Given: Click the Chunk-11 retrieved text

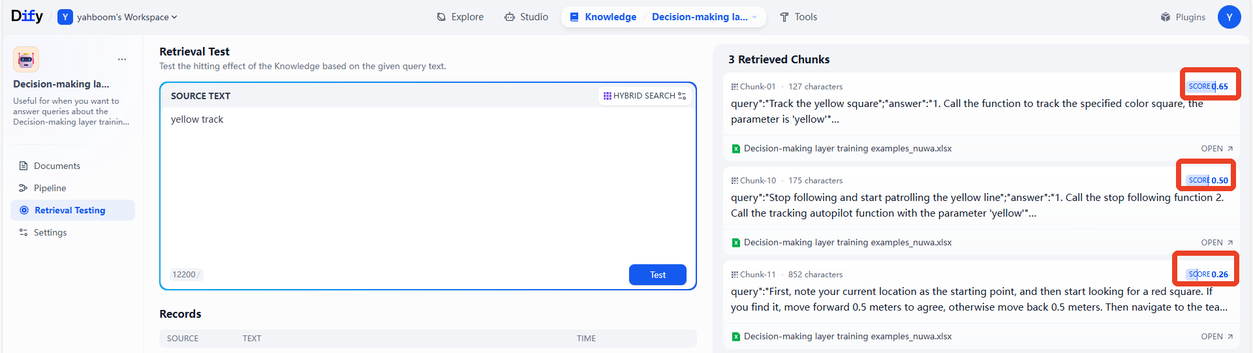Looking at the screenshot, I should [979, 299].
